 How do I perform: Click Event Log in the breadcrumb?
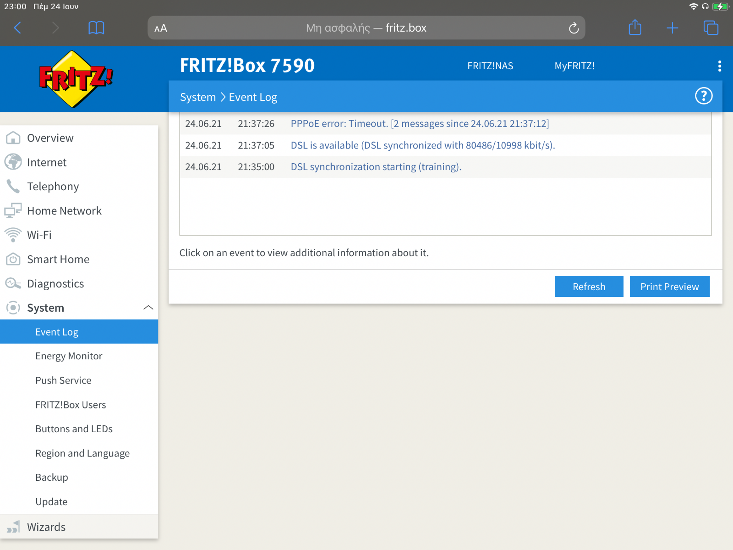pyautogui.click(x=253, y=97)
